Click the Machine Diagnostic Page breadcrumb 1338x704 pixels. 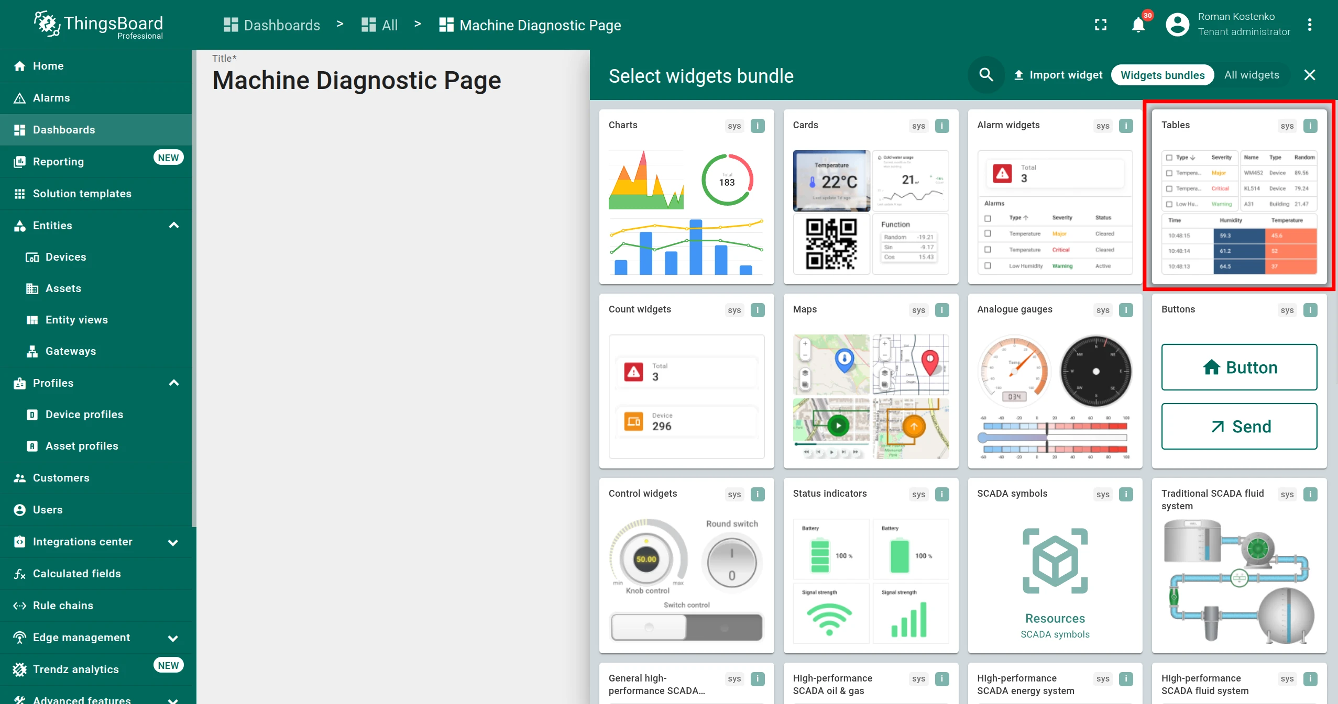point(530,25)
